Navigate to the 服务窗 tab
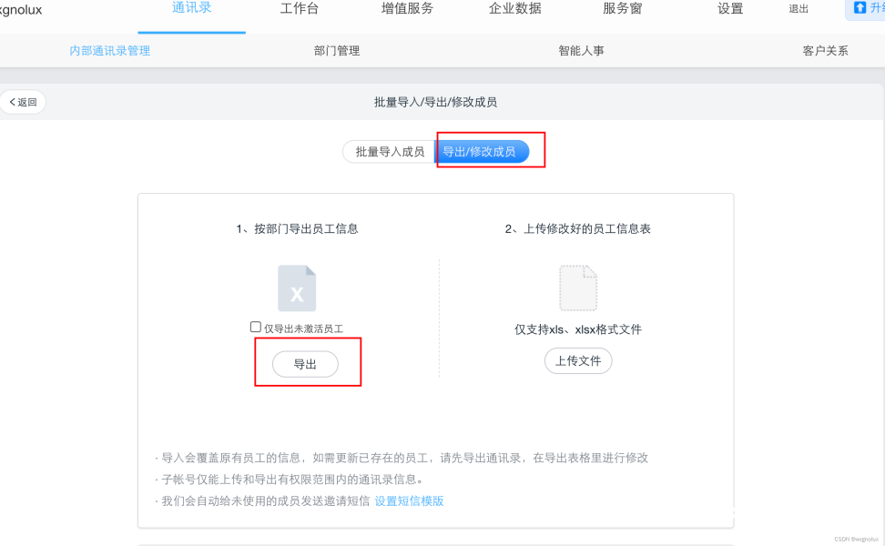 pos(625,9)
